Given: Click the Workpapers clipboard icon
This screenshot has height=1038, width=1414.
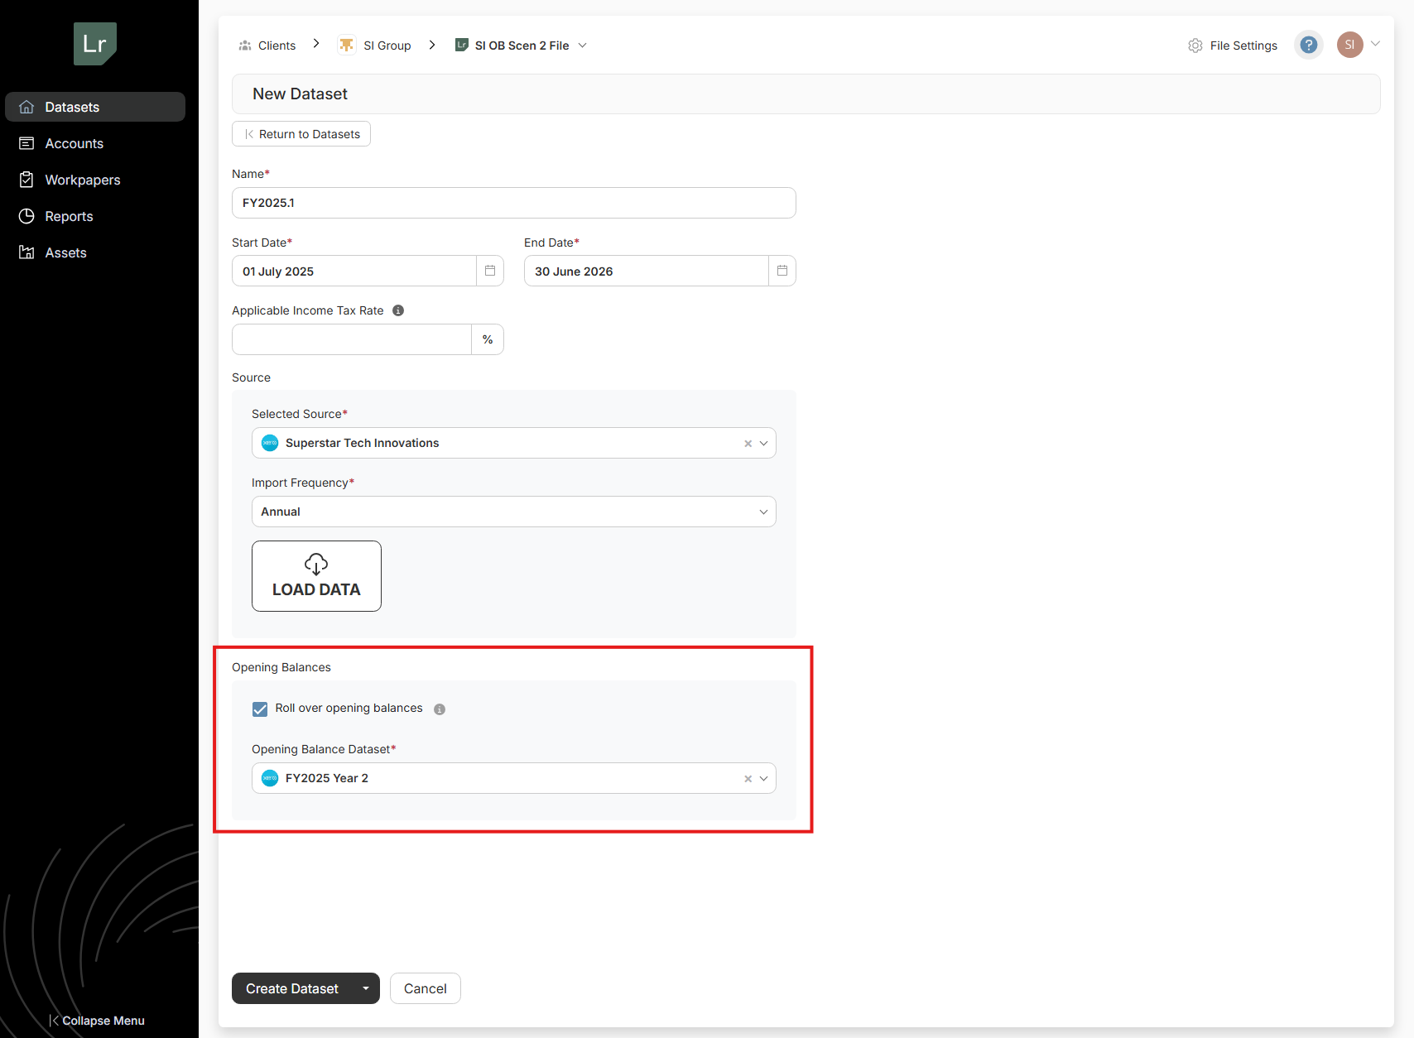Looking at the screenshot, I should click(26, 180).
